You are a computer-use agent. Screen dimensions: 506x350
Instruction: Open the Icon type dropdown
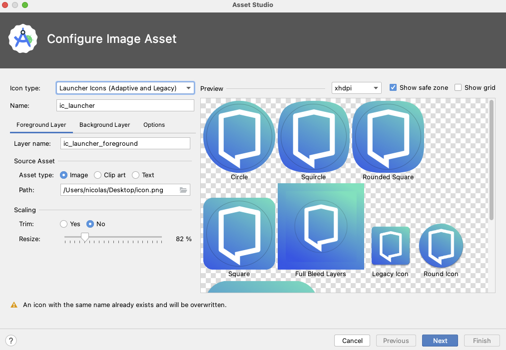click(125, 88)
